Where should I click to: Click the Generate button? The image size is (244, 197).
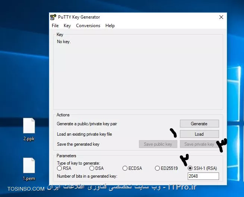[199, 124]
